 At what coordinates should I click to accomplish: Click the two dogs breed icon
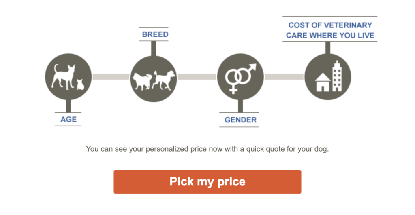[x=154, y=76]
